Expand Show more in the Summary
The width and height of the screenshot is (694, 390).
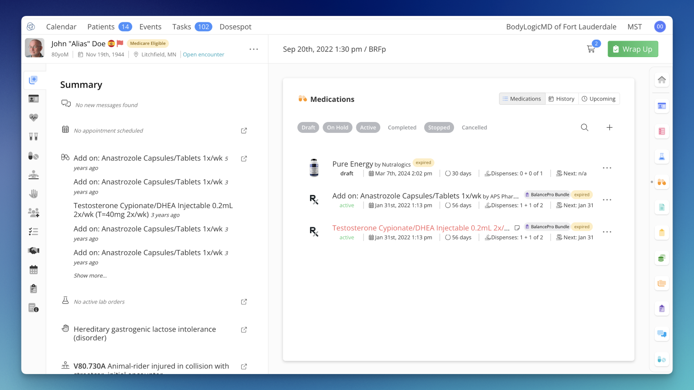[90, 276]
